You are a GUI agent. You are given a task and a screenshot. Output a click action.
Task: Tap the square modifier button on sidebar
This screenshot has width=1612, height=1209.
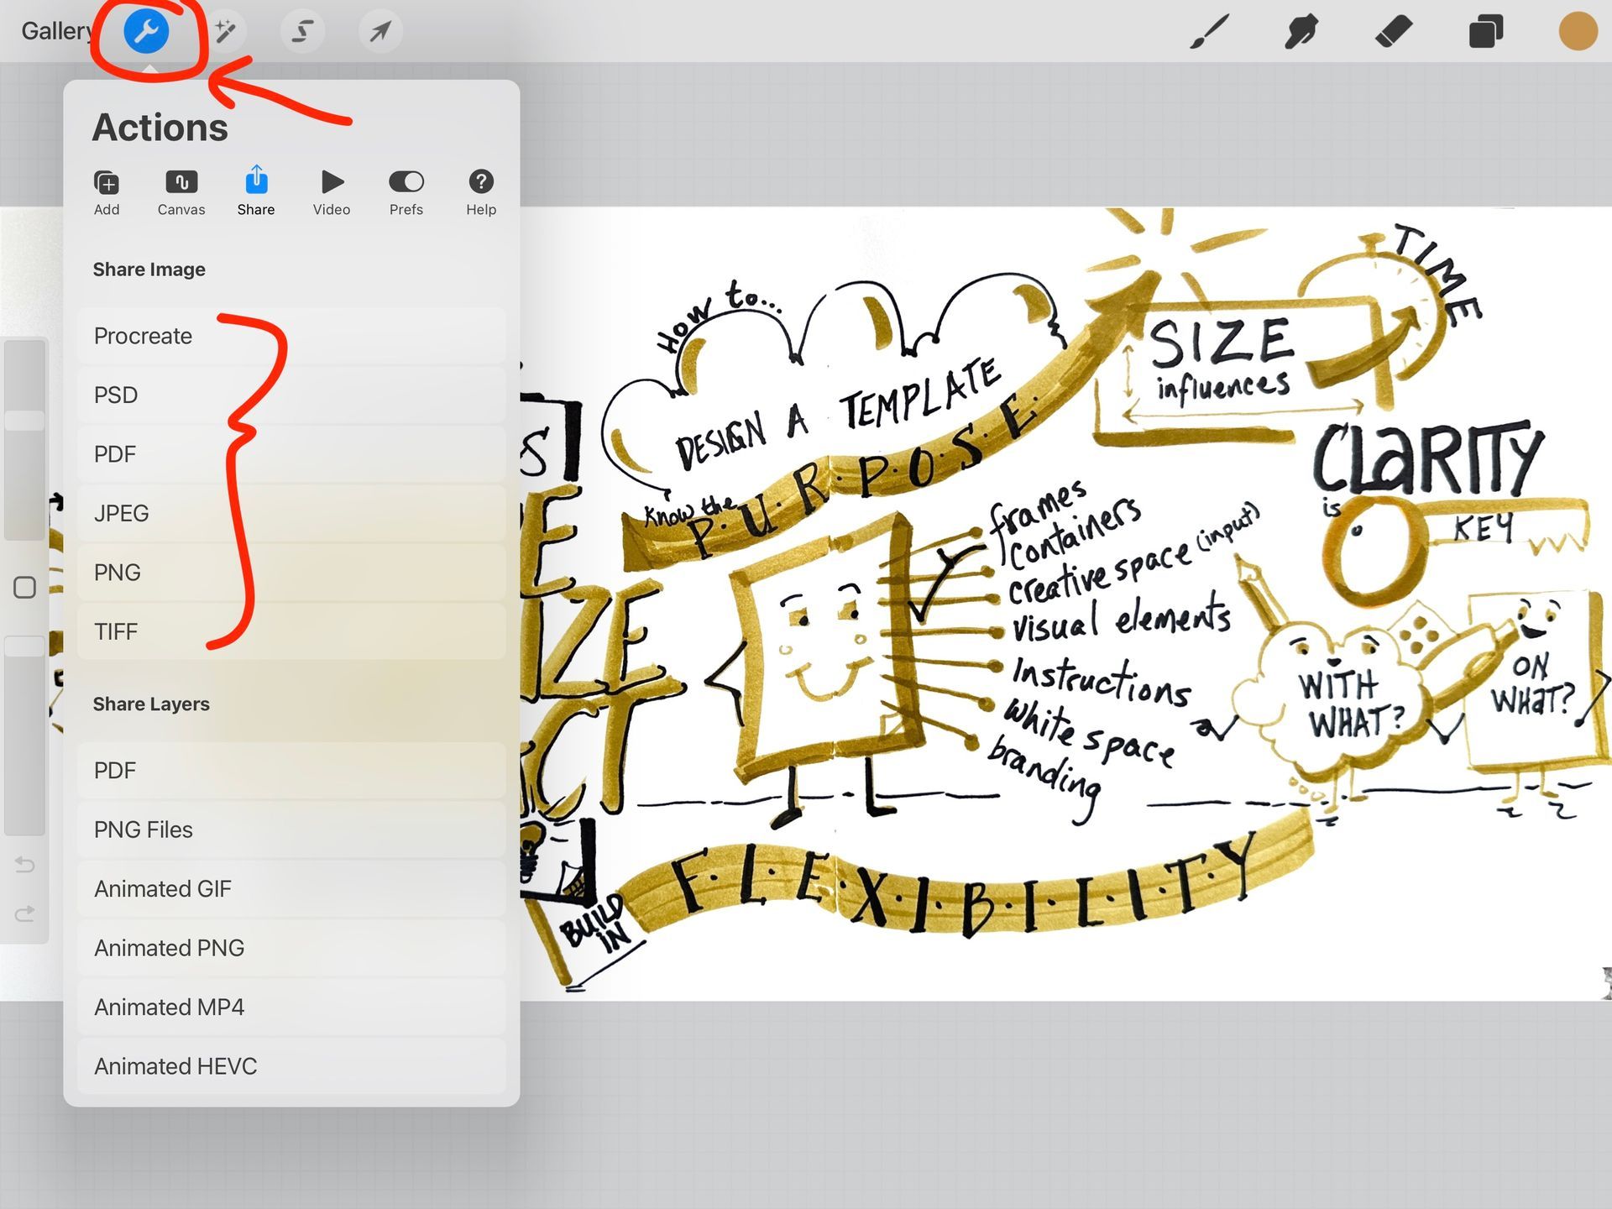click(x=25, y=587)
